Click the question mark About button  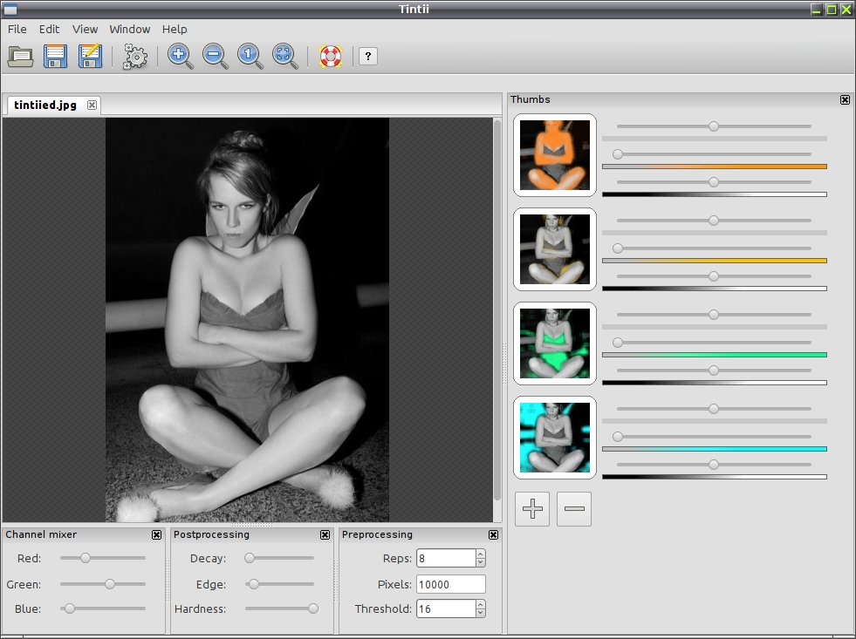[x=368, y=56]
